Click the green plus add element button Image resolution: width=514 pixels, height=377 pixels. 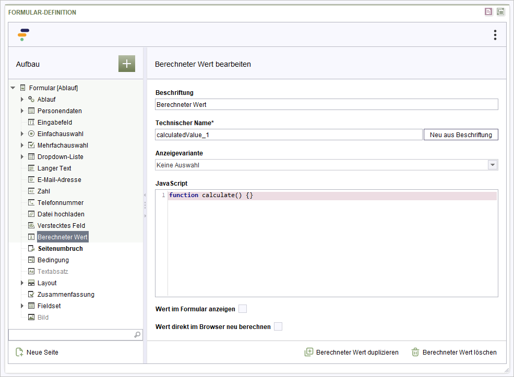click(x=126, y=64)
